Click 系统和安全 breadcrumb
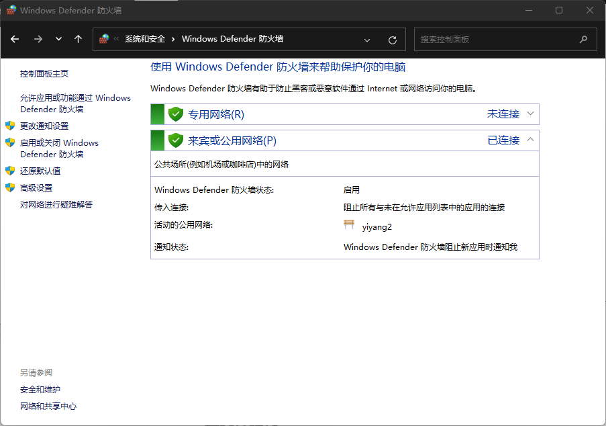Screen dimensions: 606x426 point(145,39)
